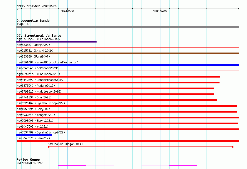Click the 19q13.43 cytogenetic band bar

coord(128,27)
